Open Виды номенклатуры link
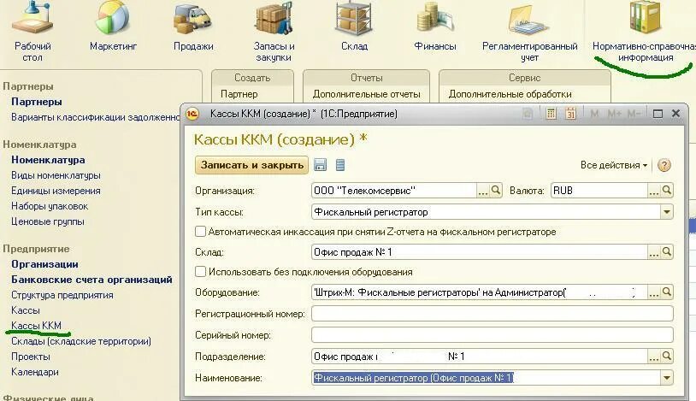The image size is (696, 401). click(x=56, y=175)
